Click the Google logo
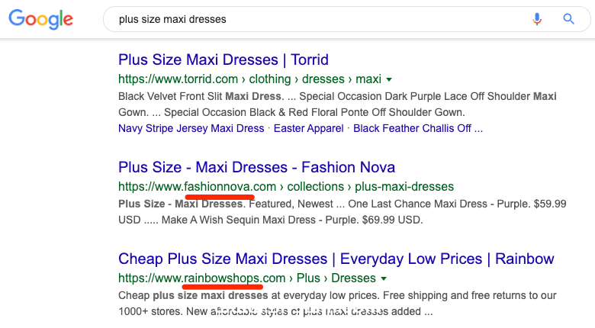Viewport: 595px width, 328px height. 41,19
